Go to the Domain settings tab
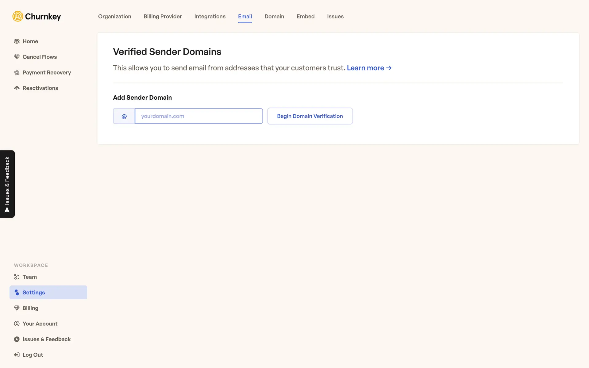This screenshot has height=368, width=589. 274,17
